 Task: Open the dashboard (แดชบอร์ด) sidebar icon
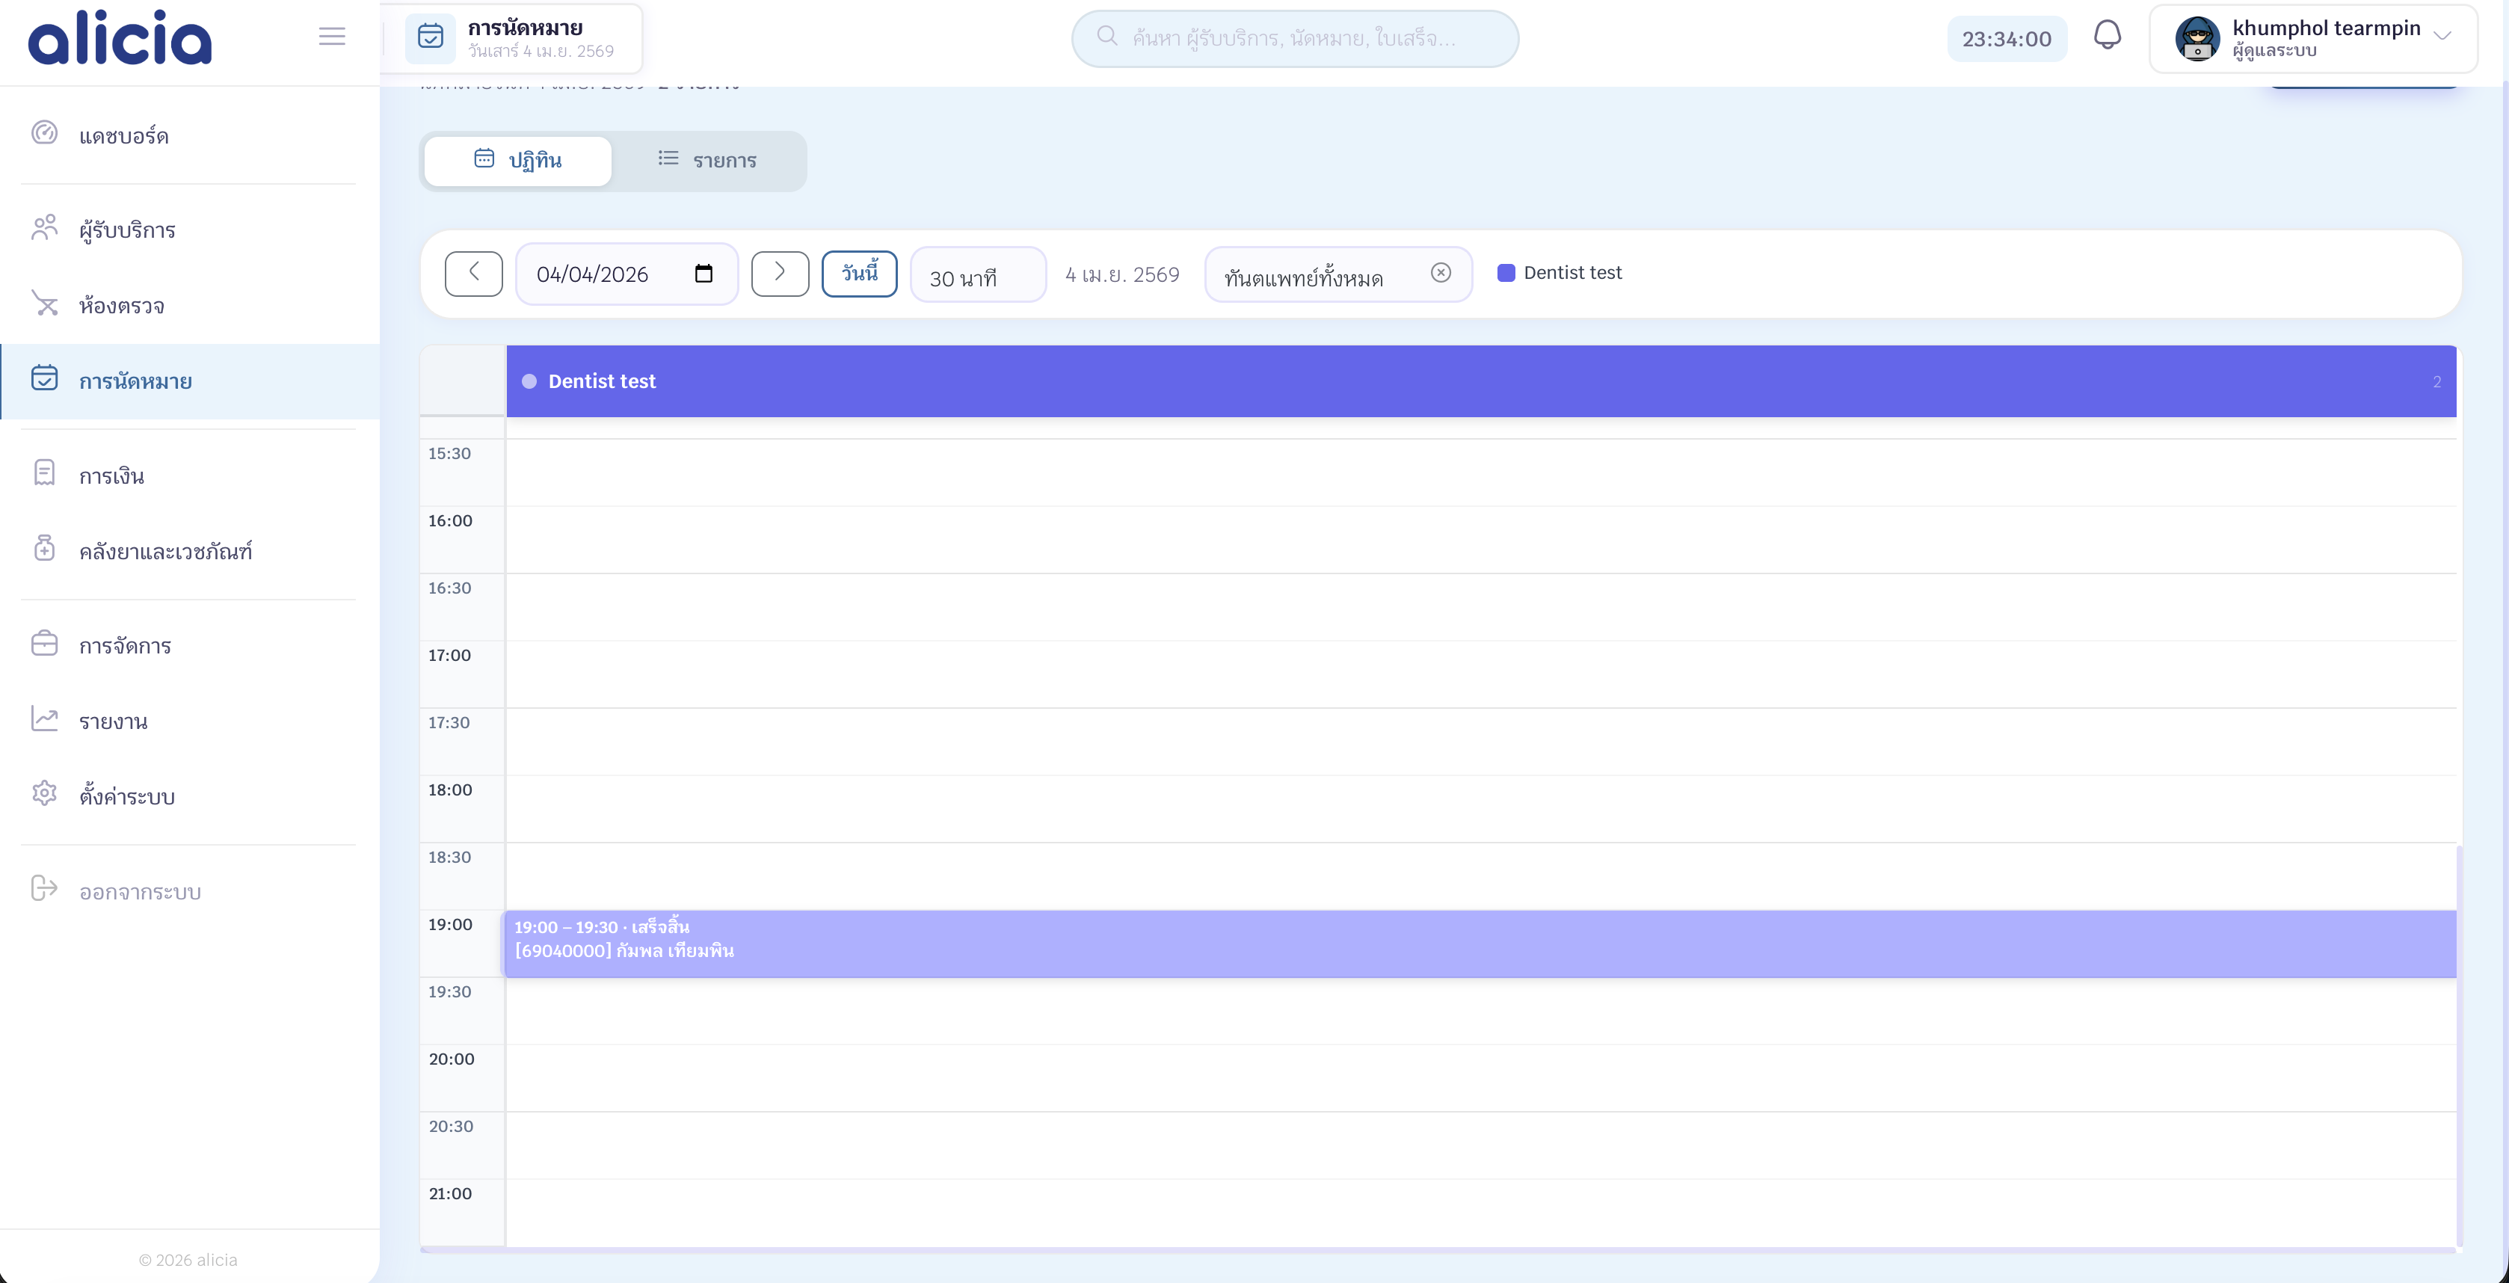tap(45, 132)
